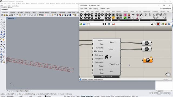Click the Static Solver 1 component label

point(107,77)
